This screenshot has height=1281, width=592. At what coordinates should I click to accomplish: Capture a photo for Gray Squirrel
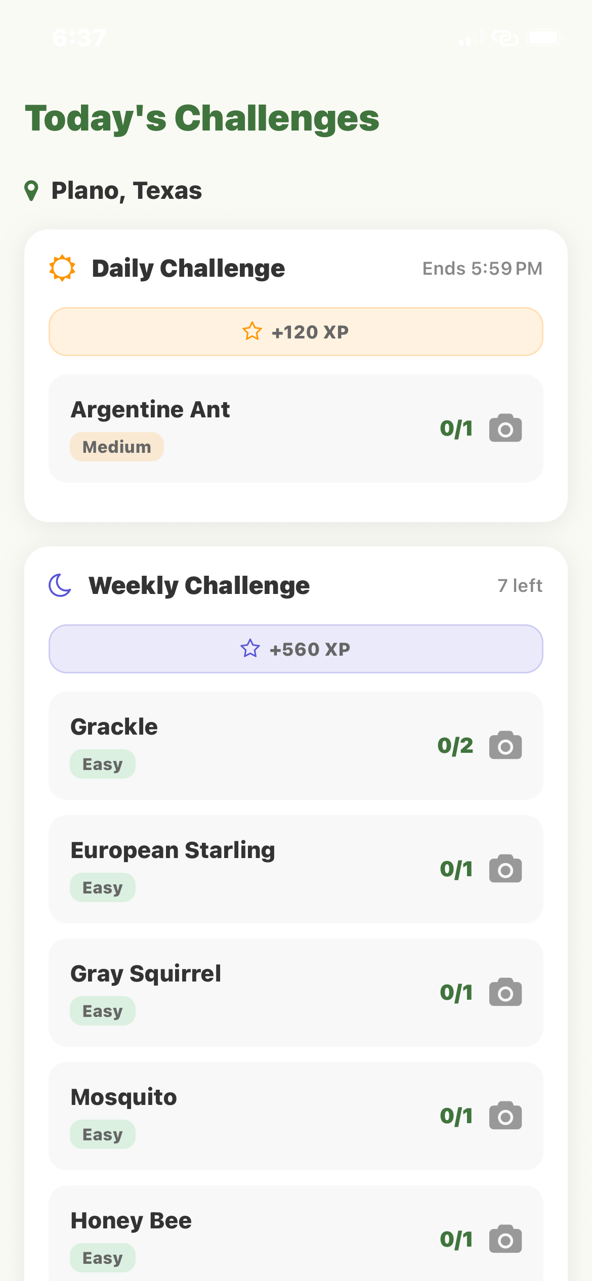click(505, 993)
